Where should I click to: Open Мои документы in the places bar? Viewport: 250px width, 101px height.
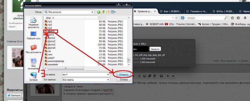[33, 49]
